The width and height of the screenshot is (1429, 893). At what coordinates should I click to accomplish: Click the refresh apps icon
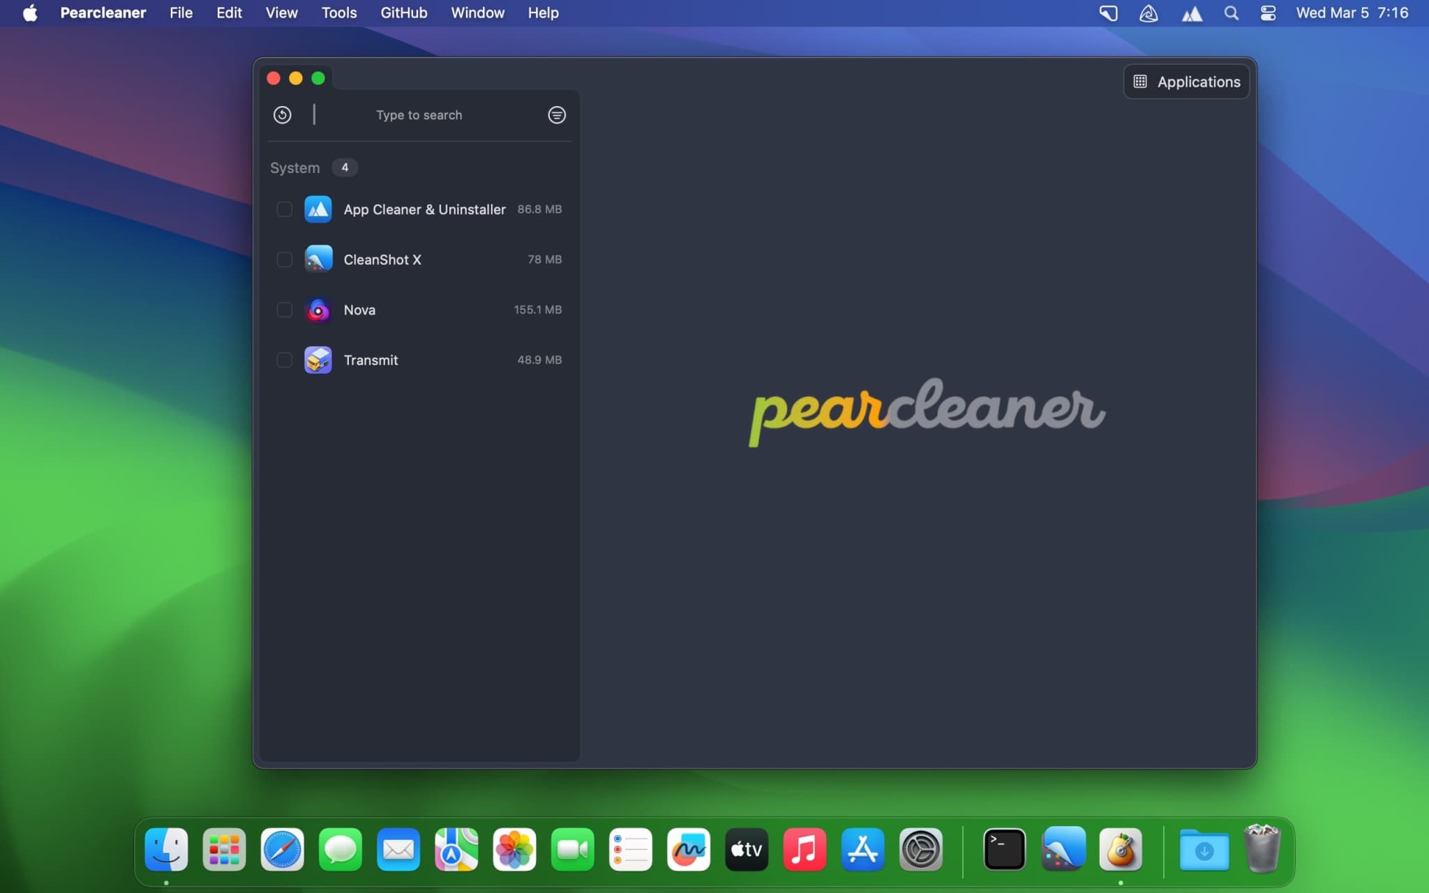(282, 115)
